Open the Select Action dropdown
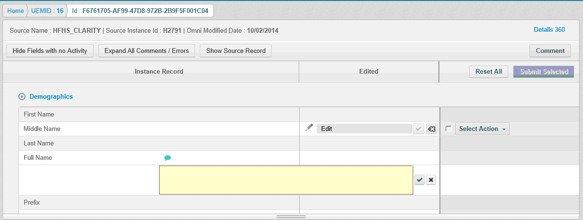This screenshot has height=220, width=583. tap(482, 129)
